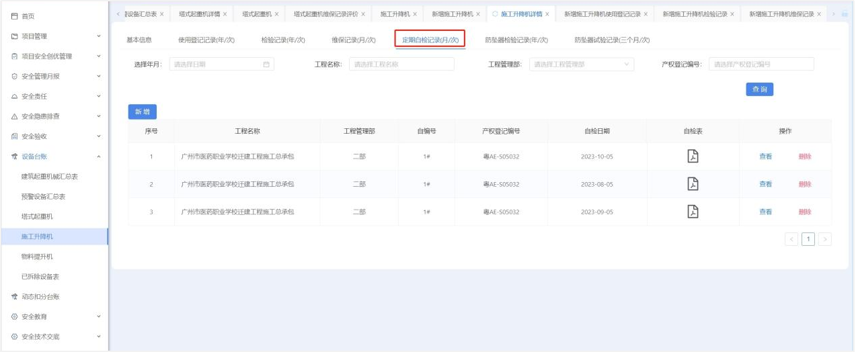Screen dimensions: 856x352
Task: Open the PDF self-check file for 2023-09-05
Action: (693, 212)
